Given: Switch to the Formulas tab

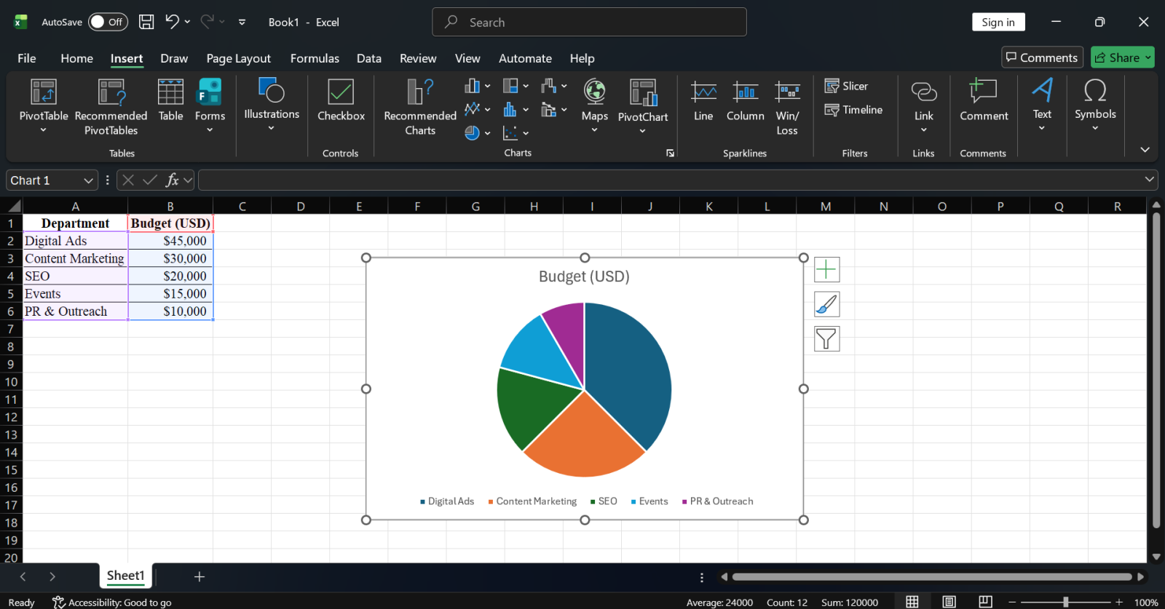Looking at the screenshot, I should click(x=315, y=58).
